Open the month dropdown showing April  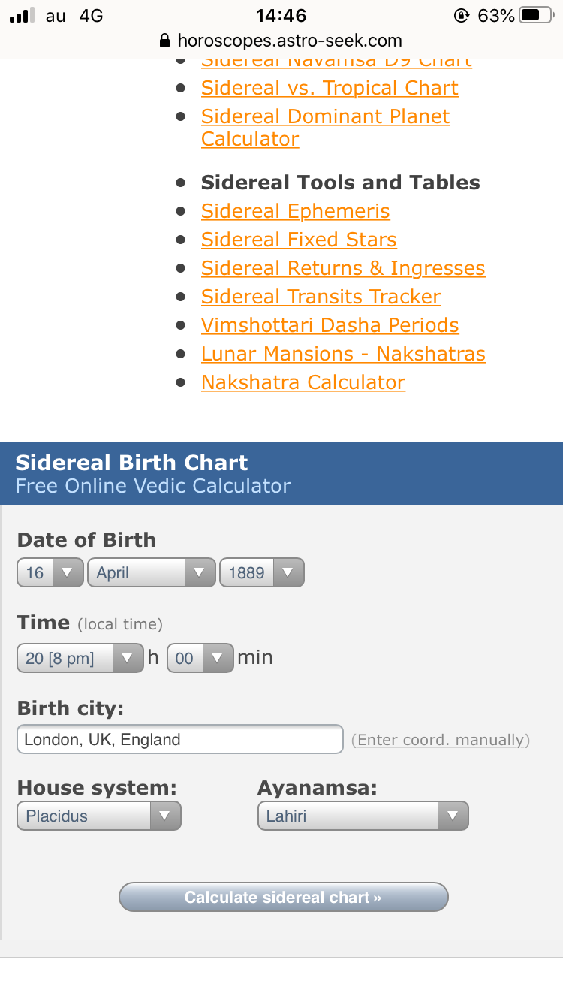[152, 572]
